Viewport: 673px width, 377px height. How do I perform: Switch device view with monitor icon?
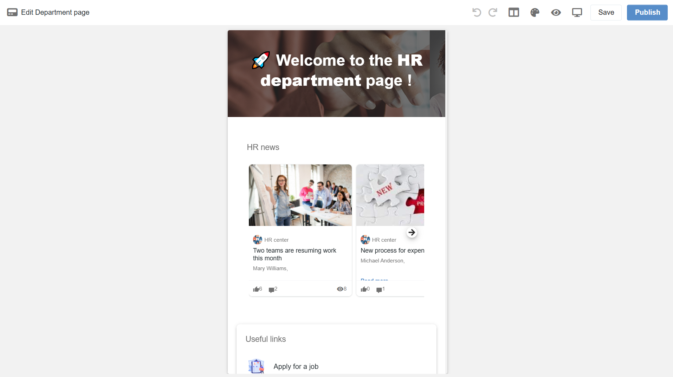click(577, 13)
